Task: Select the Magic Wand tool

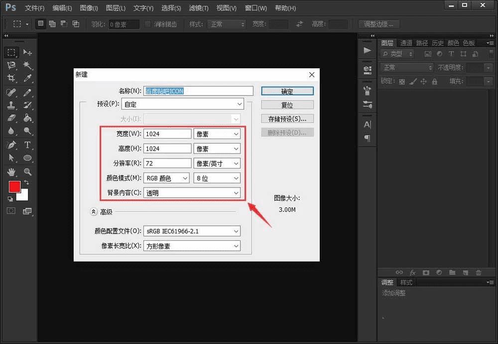Action: (28, 65)
